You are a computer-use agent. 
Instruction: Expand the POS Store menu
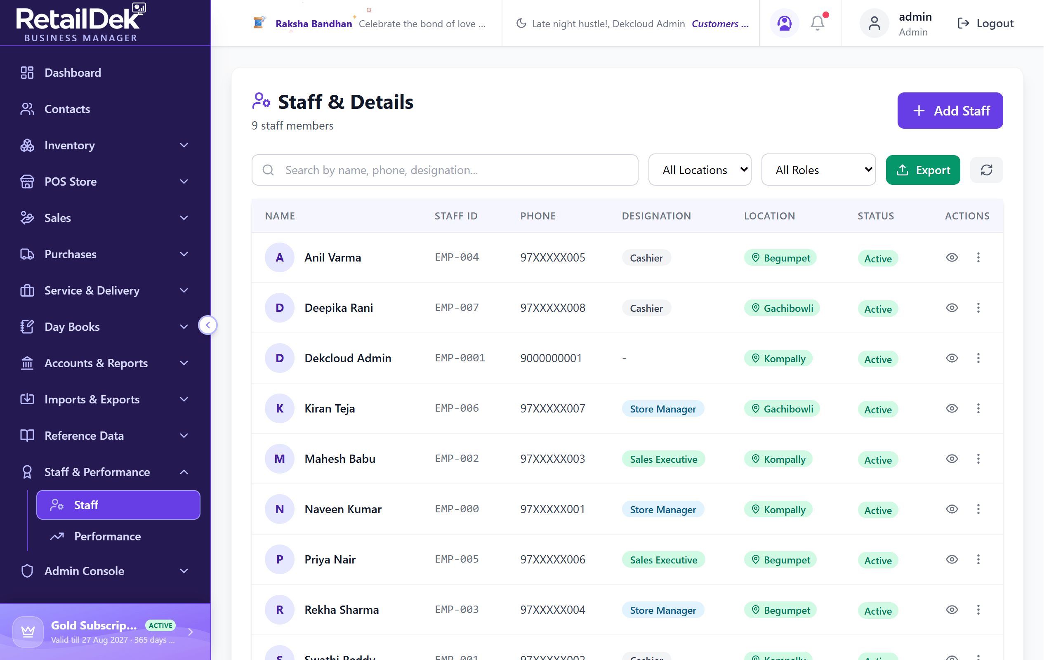pyautogui.click(x=105, y=181)
